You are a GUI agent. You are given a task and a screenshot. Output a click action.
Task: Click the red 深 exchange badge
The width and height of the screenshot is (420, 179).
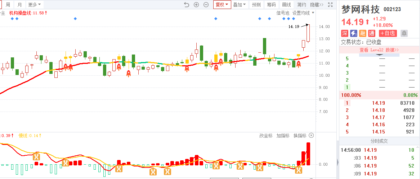coord(345,33)
